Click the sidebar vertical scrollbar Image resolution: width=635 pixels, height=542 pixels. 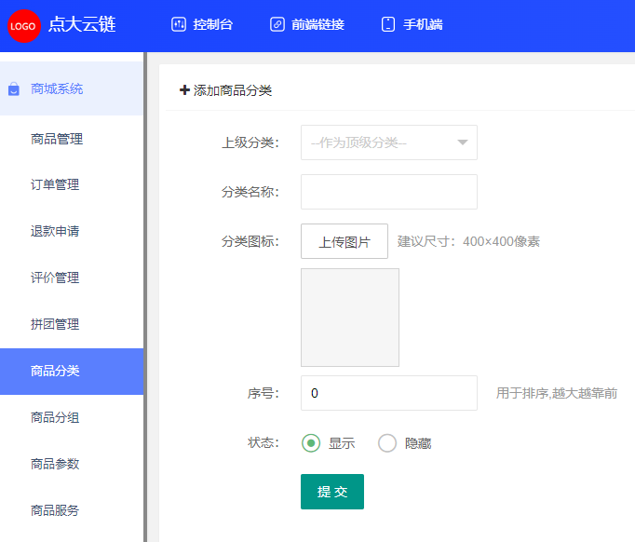point(145,297)
